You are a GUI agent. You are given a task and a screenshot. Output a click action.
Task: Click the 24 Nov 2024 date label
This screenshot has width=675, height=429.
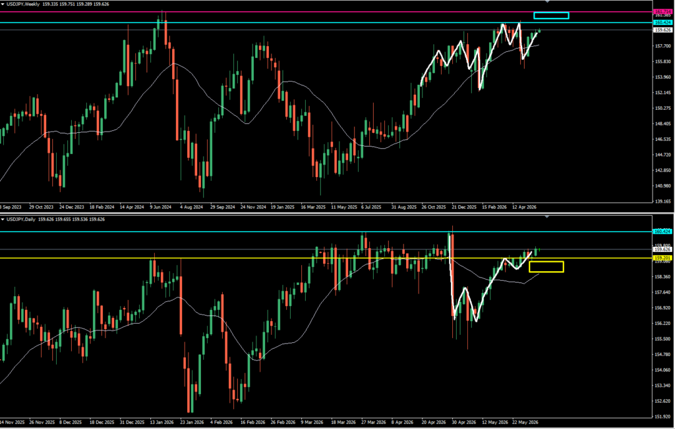tap(253, 207)
